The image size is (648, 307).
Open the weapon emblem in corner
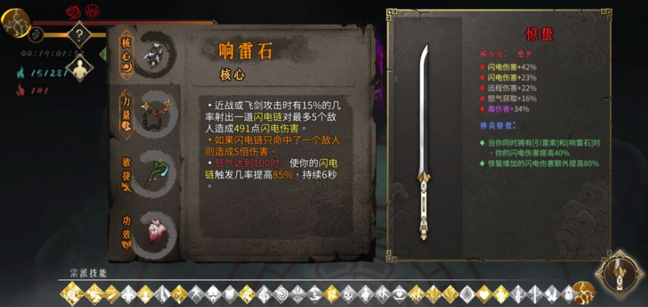620,274
